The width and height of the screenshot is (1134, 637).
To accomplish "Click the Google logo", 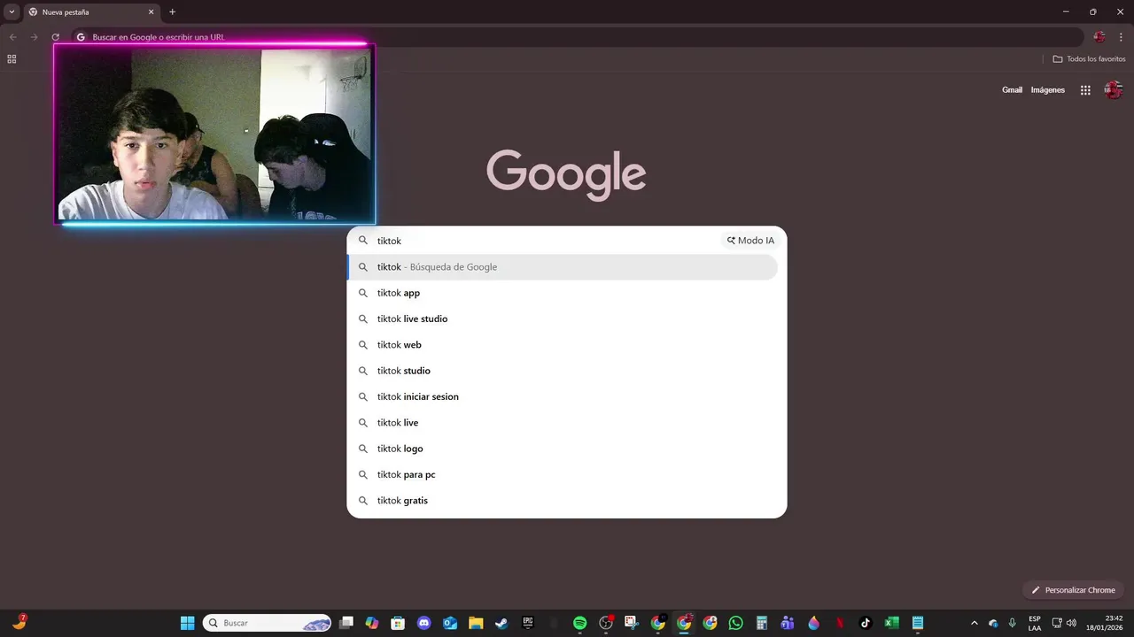I will tap(566, 174).
